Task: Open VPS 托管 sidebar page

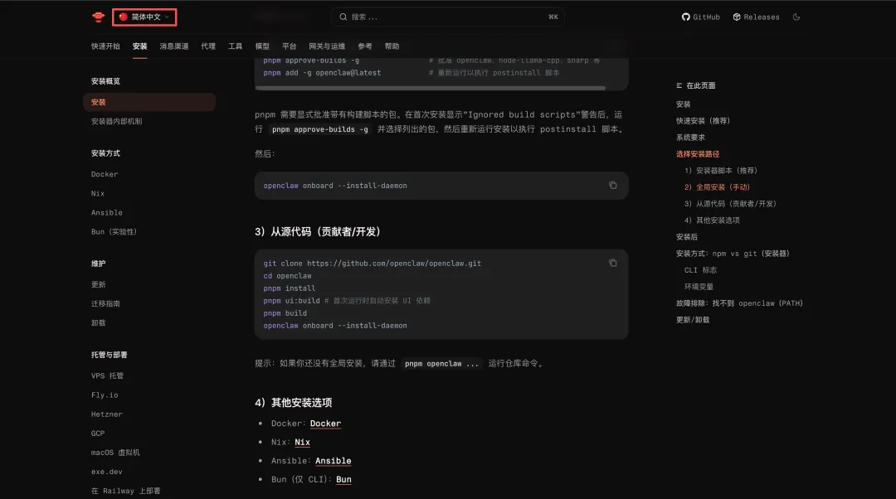Action: click(107, 375)
